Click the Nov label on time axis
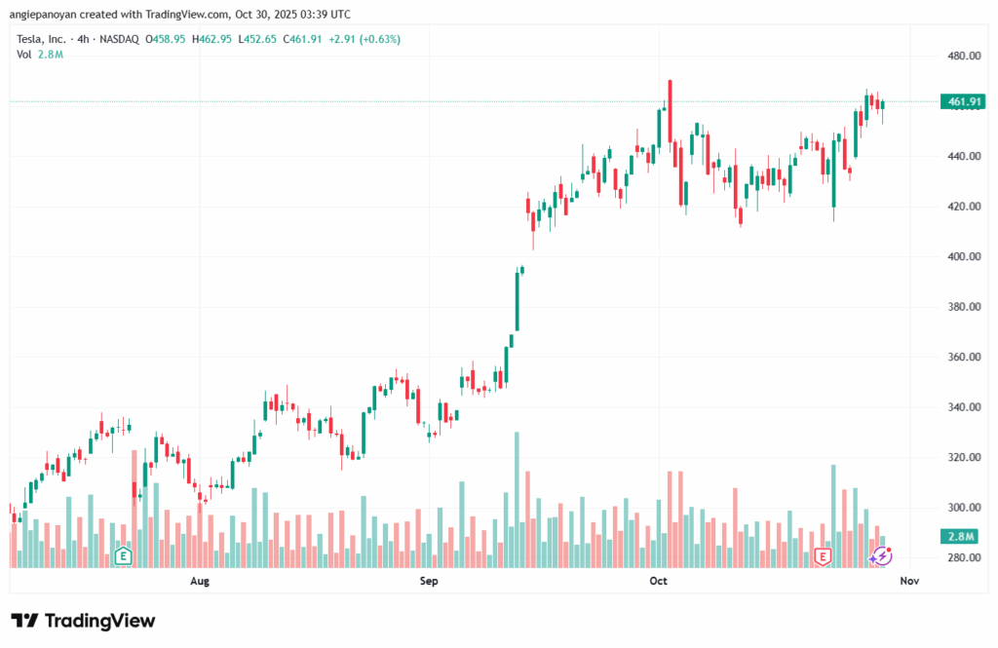The height and width of the screenshot is (648, 998). [910, 582]
